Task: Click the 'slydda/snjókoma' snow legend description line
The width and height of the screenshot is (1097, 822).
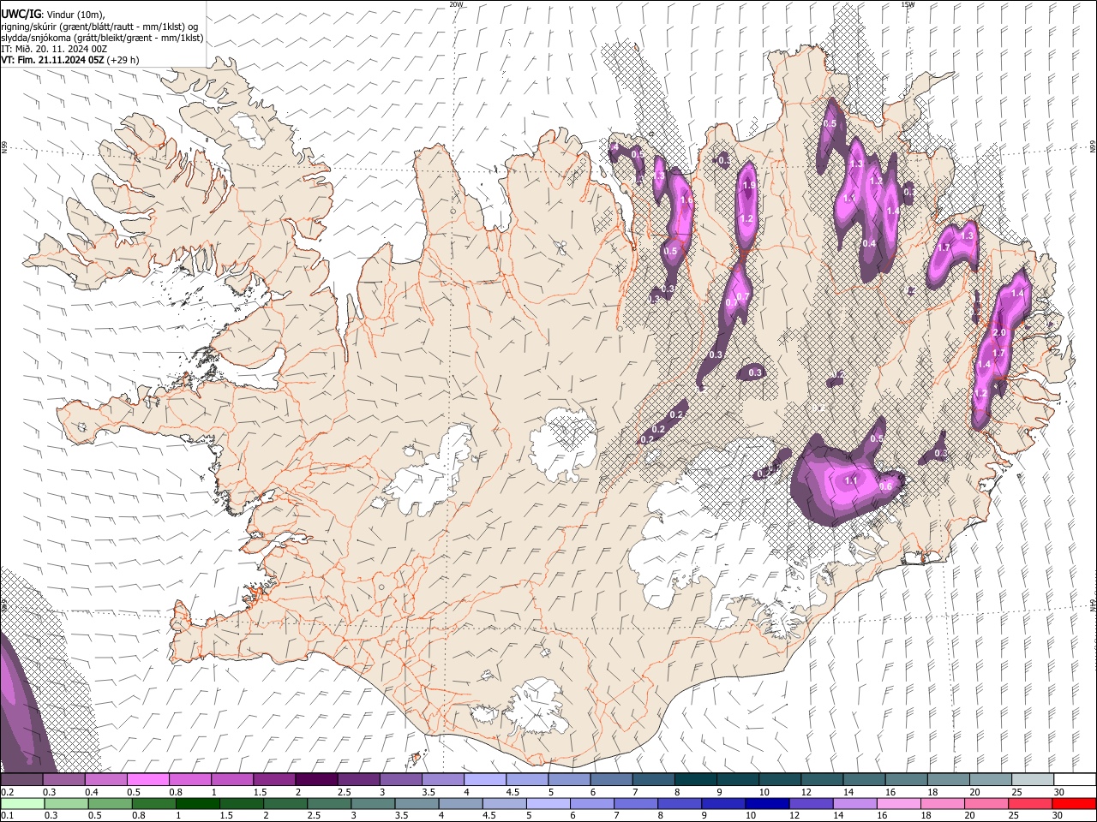Action: (x=102, y=38)
